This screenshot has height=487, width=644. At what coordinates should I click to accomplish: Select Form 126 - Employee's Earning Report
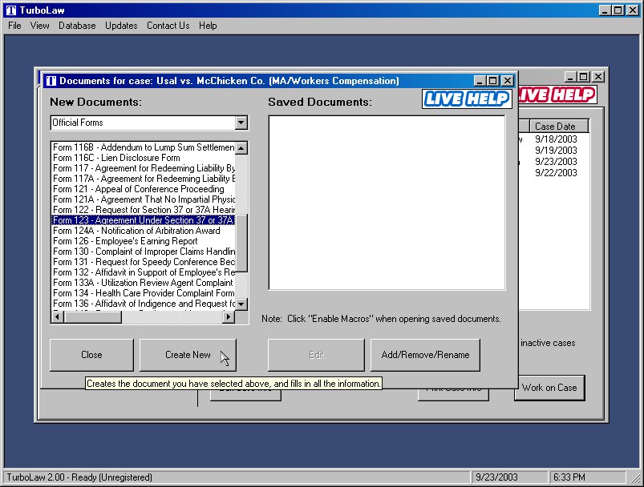tap(144, 241)
